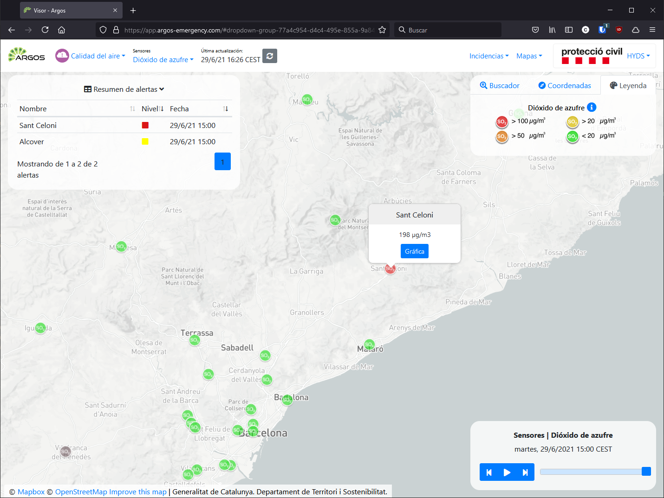
Task: Refresh data with the update button
Action: [270, 56]
